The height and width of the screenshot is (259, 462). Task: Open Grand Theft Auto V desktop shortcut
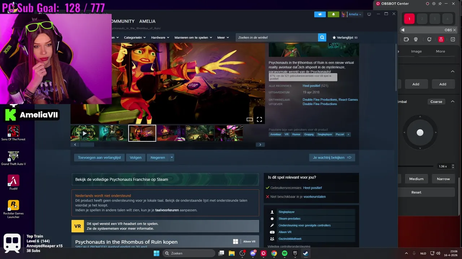(13, 158)
